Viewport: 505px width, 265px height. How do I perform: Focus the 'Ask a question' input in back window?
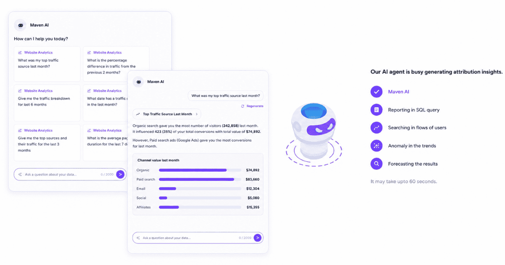pyautogui.click(x=70, y=174)
